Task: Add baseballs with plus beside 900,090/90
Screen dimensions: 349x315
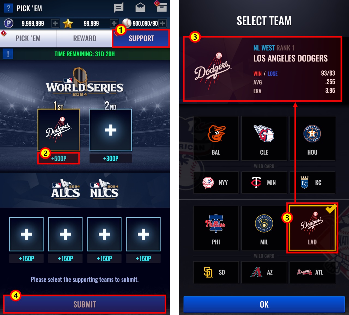Action: [x=163, y=23]
